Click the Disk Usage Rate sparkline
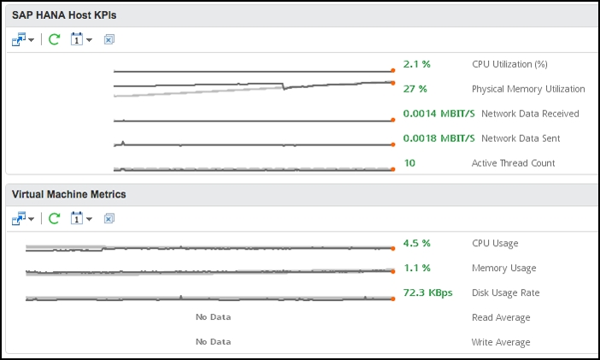The width and height of the screenshot is (600, 360). [210, 298]
